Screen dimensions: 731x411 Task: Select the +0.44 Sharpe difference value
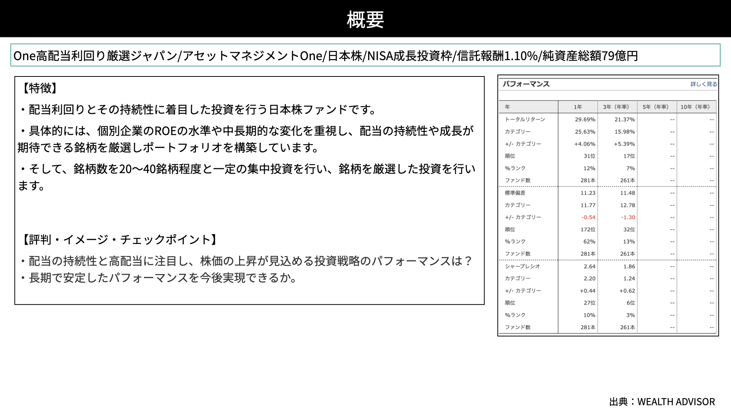pos(587,291)
